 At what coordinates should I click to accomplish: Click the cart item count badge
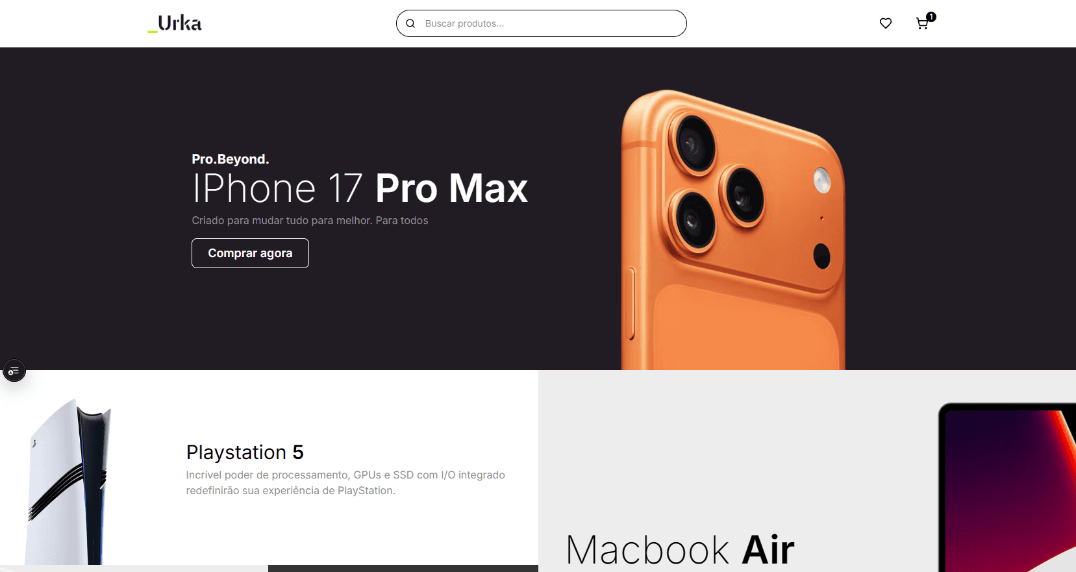[931, 17]
